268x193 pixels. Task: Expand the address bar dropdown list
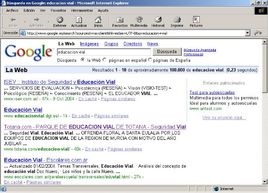tap(248, 33)
